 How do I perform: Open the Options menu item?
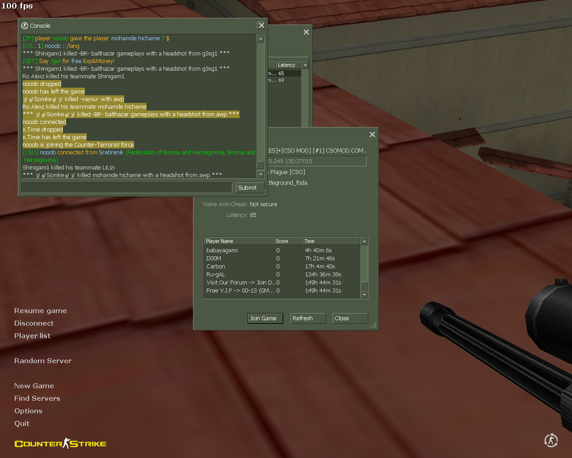point(28,411)
